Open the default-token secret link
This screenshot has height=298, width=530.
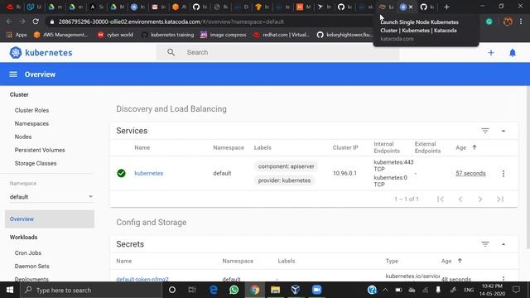coord(142,279)
